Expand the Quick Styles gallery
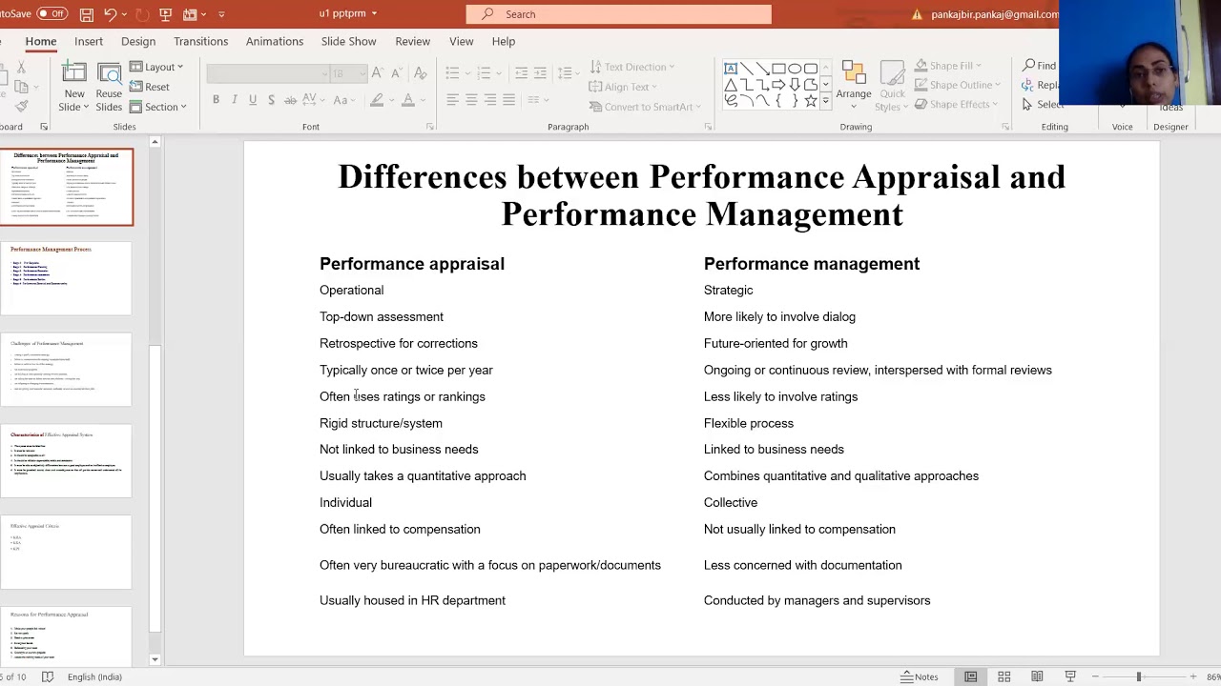Viewport: 1221px width, 686px height. coord(893,88)
